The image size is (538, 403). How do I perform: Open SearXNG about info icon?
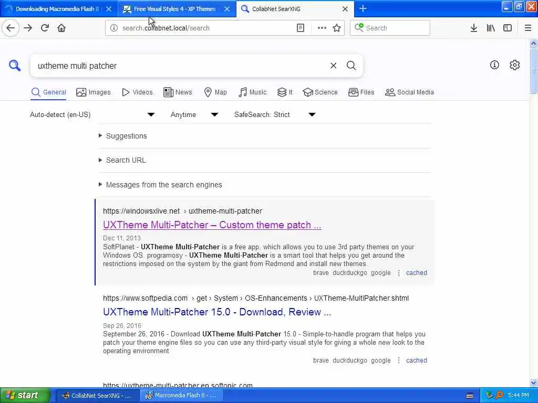494,65
